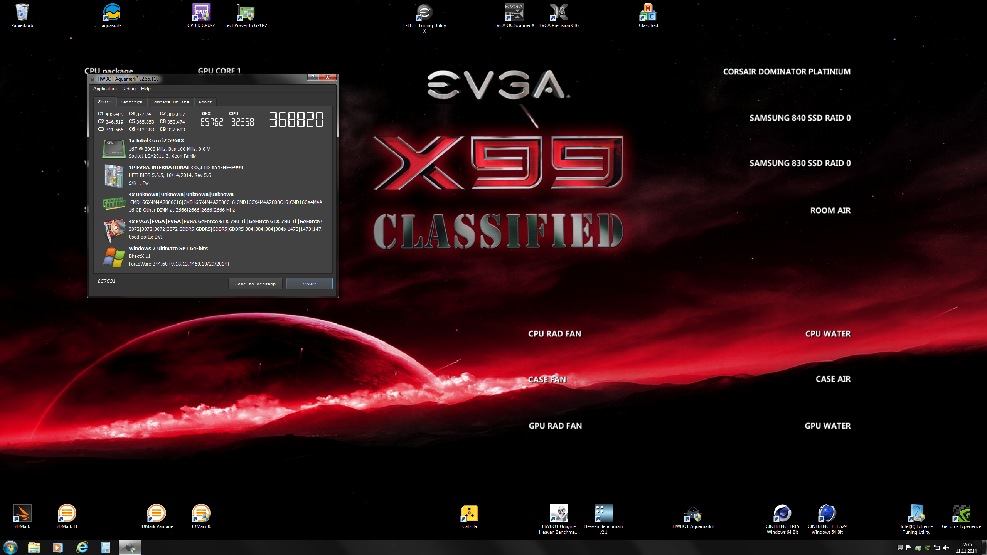Open the Calculator taskbar icon
The width and height of the screenshot is (987, 555).
106,547
